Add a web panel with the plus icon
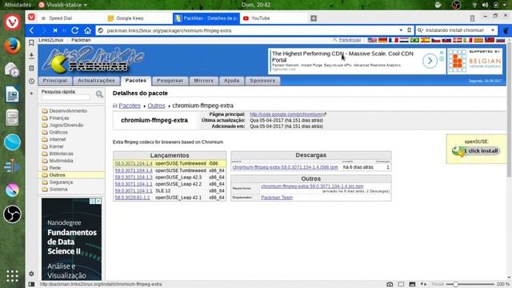This screenshot has width=512, height=288. pyautogui.click(x=31, y=94)
